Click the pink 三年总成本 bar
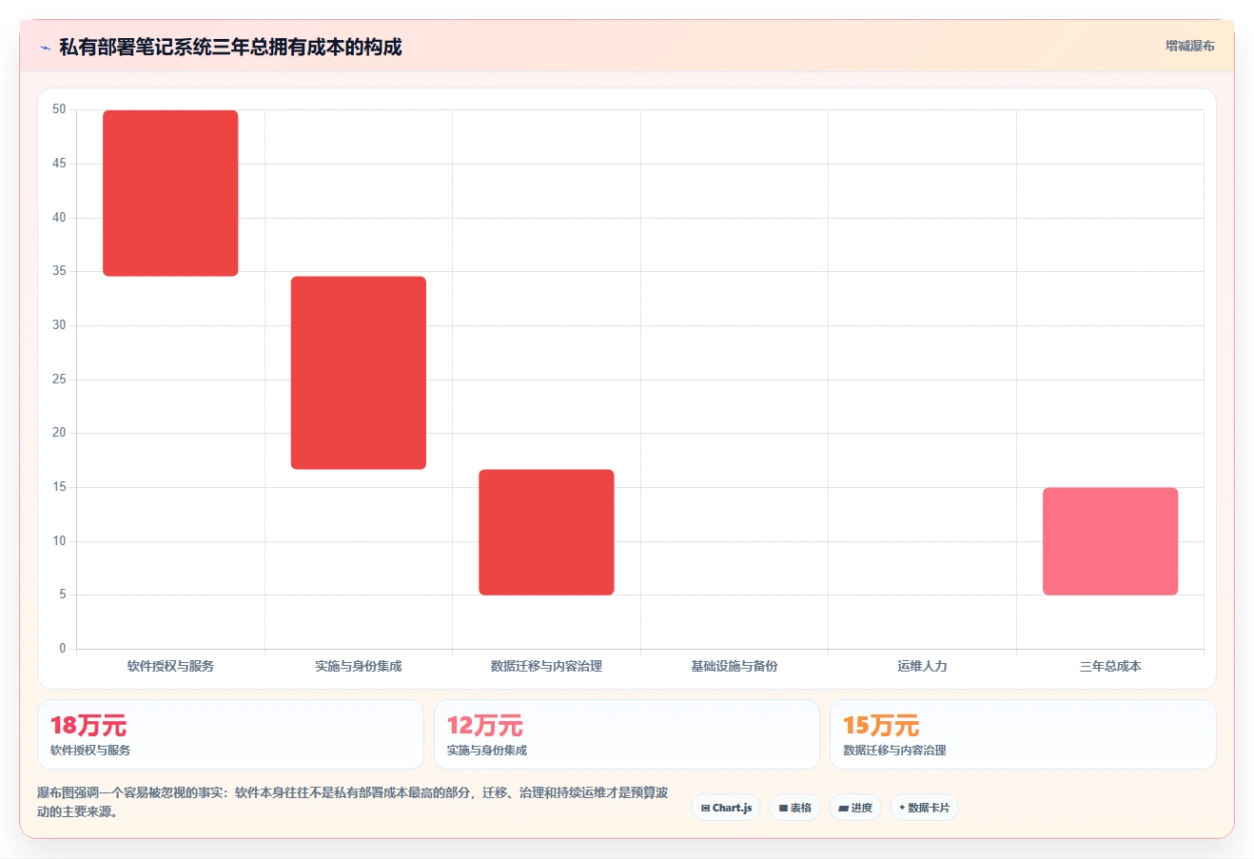This screenshot has width=1254, height=859. coord(1110,541)
